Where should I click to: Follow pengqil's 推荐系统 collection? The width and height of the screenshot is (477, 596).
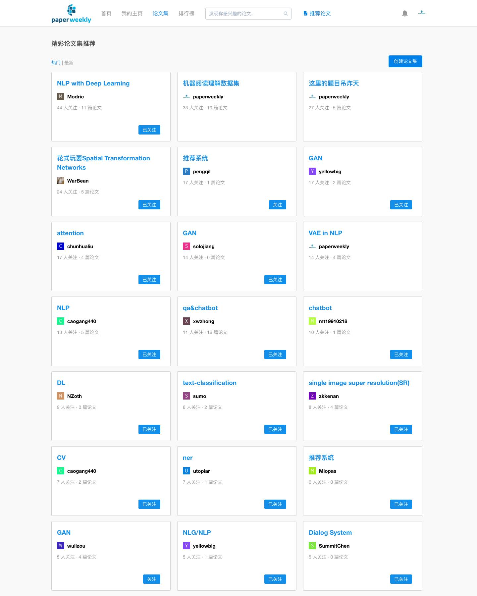point(278,205)
